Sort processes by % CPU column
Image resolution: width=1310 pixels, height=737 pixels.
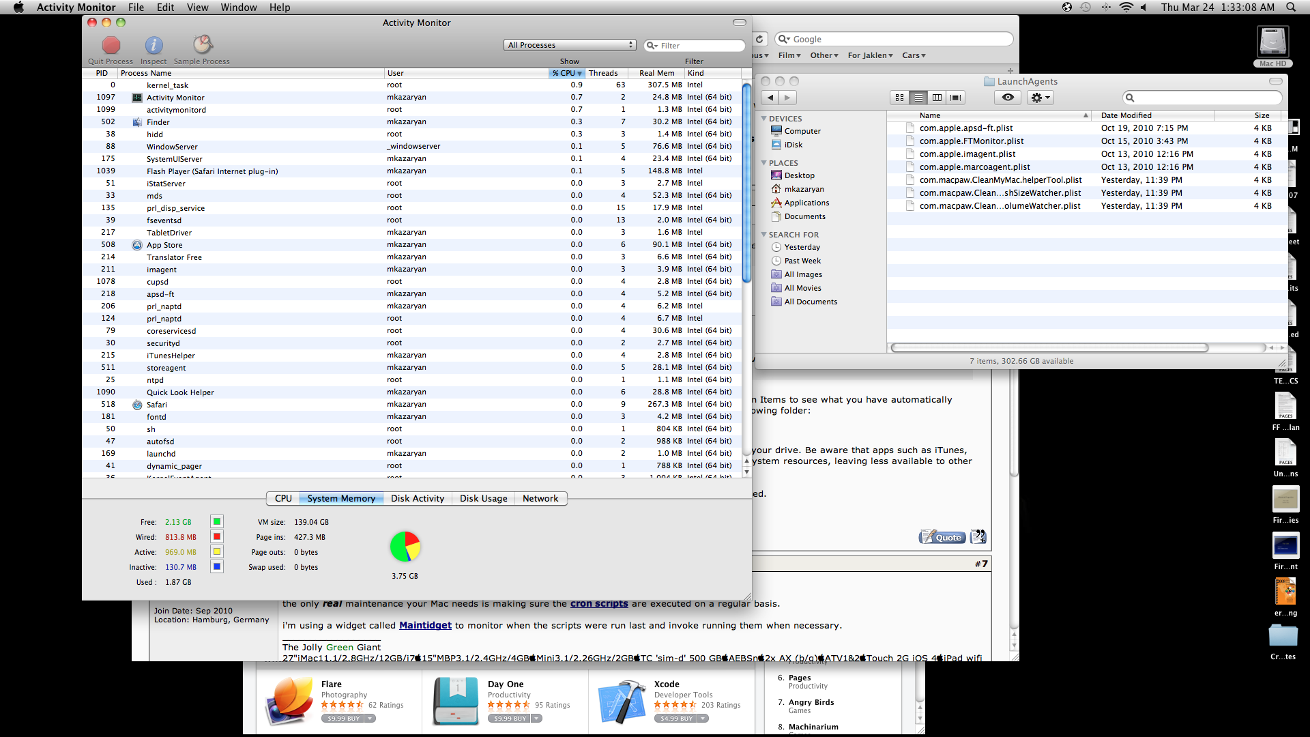click(x=567, y=73)
